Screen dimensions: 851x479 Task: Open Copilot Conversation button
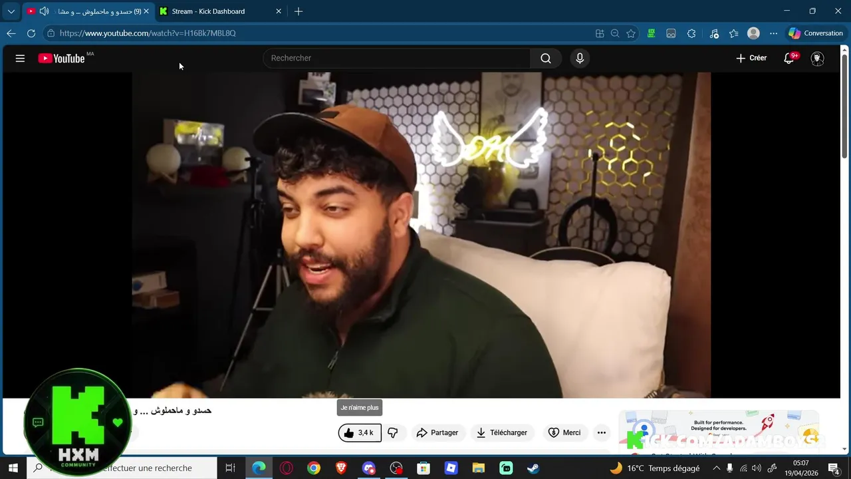[x=815, y=33]
